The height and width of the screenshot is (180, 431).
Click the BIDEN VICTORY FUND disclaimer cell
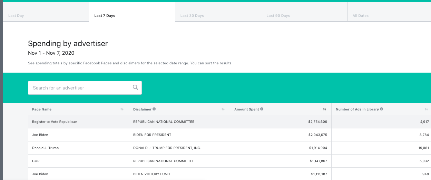tap(151, 174)
